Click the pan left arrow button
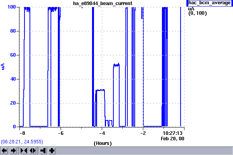The image size is (233, 155). pyautogui.click(x=5, y=150)
